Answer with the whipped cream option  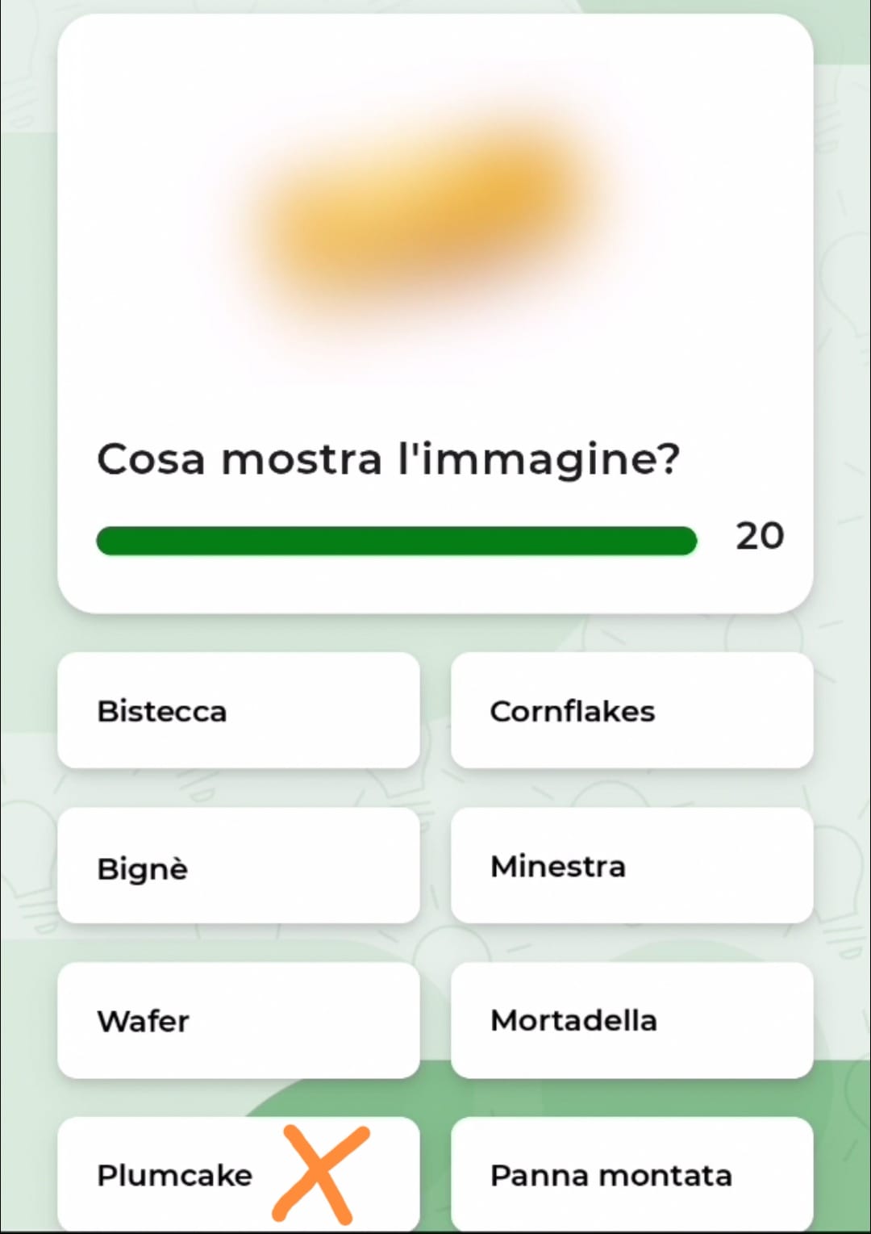click(x=631, y=1175)
